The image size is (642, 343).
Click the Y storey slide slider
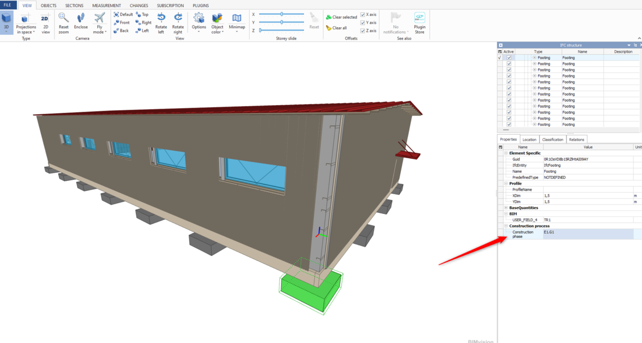coord(282,22)
